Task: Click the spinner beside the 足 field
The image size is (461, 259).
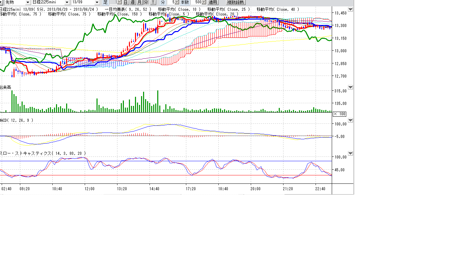Action: [119, 2]
